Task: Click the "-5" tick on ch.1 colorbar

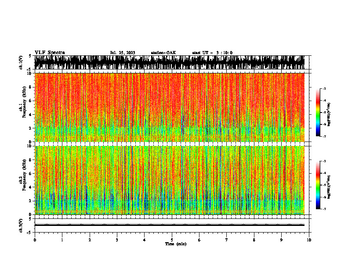Action: [324, 113]
